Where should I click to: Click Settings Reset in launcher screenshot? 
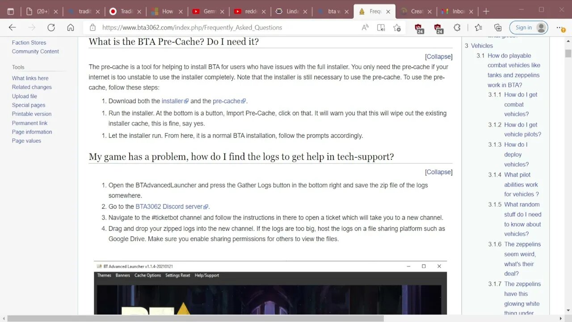coord(177,275)
